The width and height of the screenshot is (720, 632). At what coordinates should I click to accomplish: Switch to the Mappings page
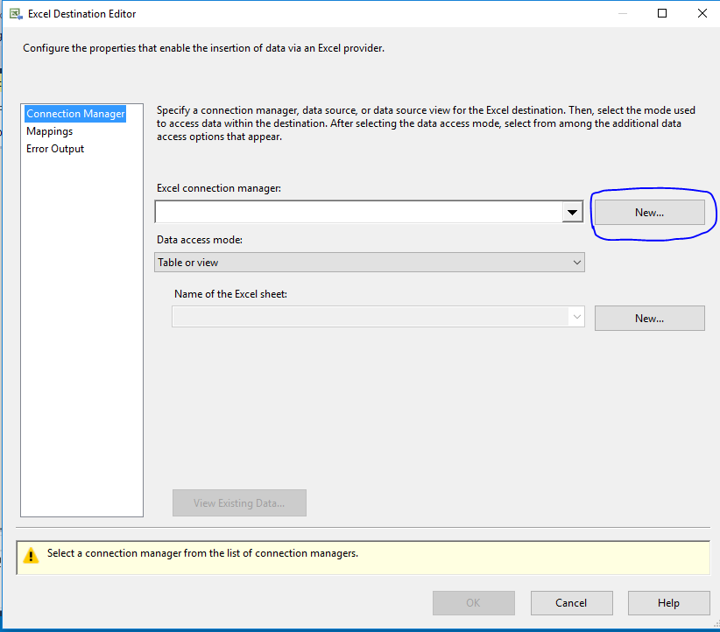point(49,131)
